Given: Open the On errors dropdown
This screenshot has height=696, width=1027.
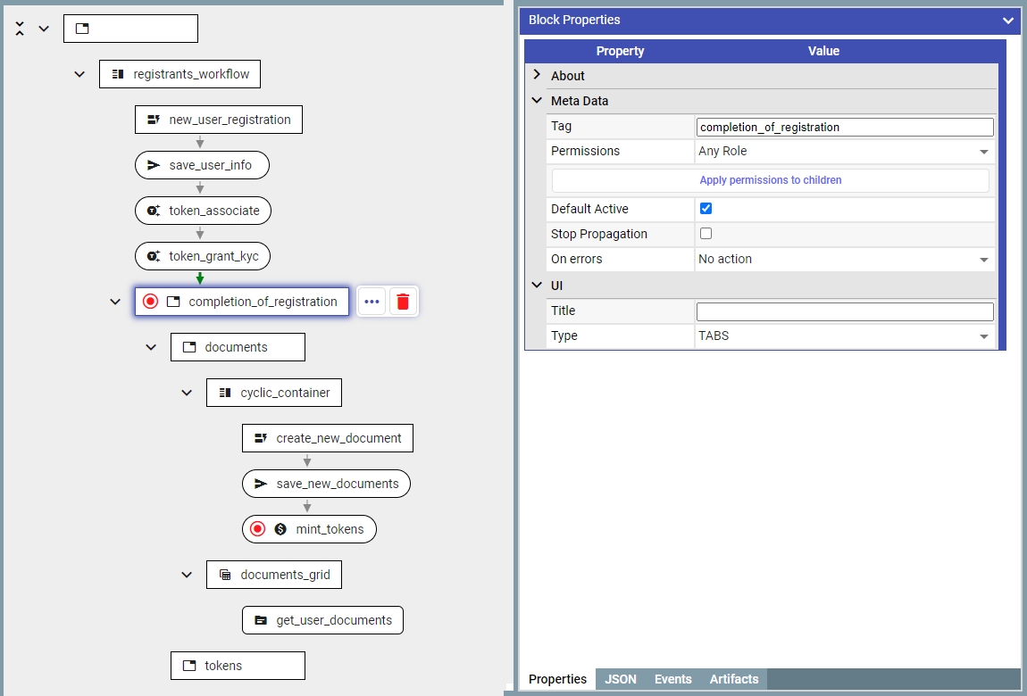Looking at the screenshot, I should coord(844,260).
